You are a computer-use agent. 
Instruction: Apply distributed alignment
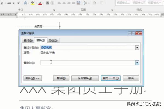click(78, 3)
